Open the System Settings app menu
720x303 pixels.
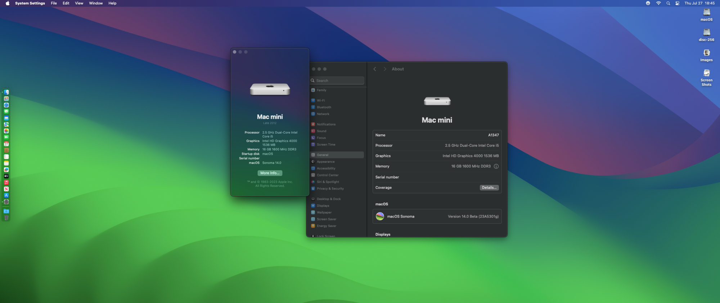click(30, 3)
